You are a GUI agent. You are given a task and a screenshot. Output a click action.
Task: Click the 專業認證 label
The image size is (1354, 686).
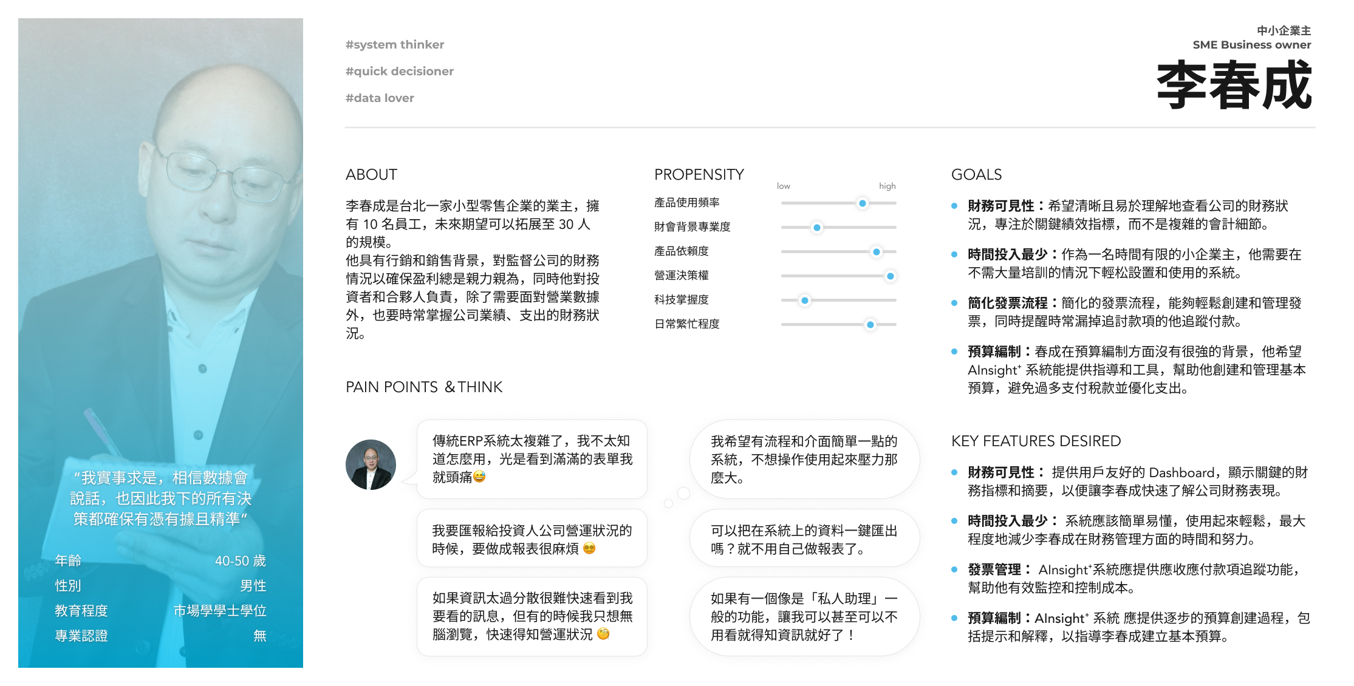pyautogui.click(x=81, y=636)
